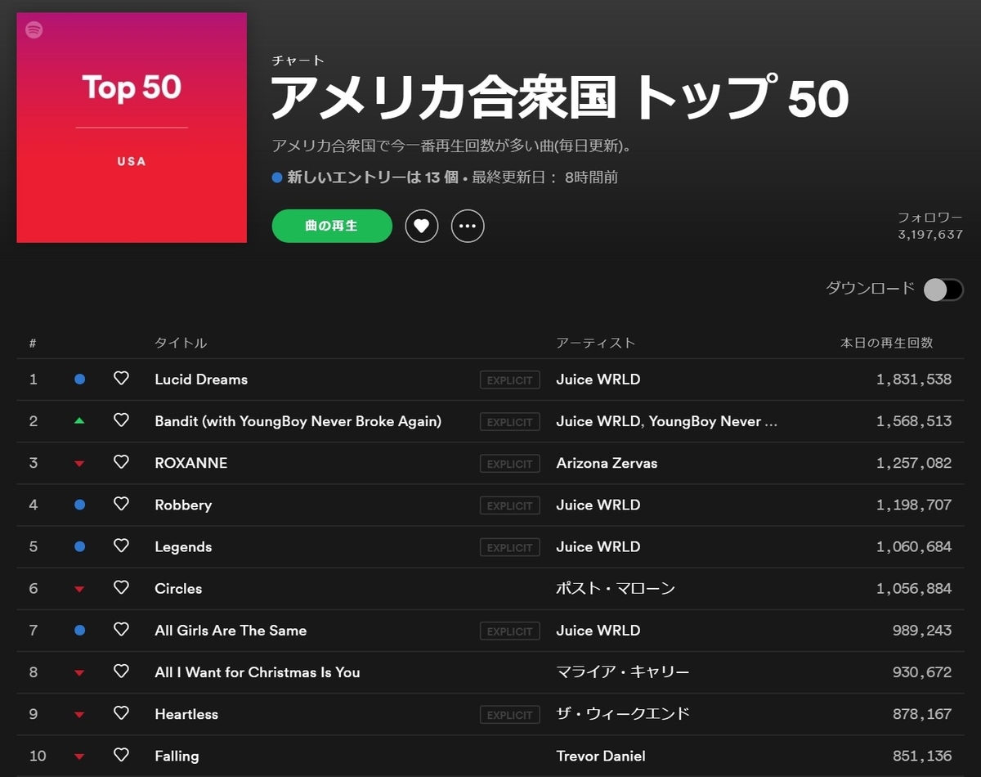Viewport: 981px width, 777px height.
Task: Sort by the タイトル column header
Action: point(181,343)
